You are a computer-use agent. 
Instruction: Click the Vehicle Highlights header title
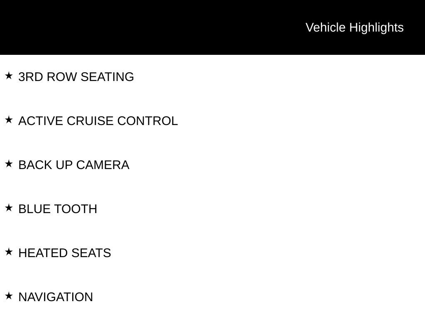354,27
